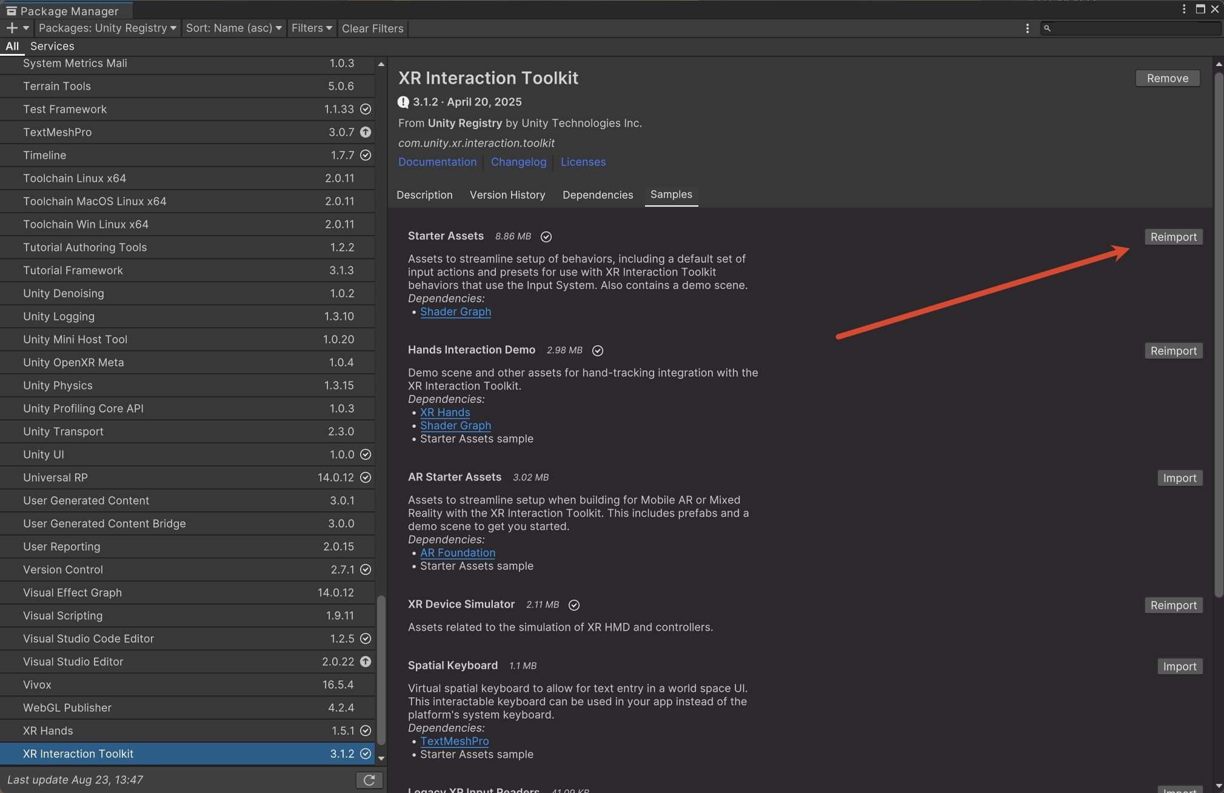Open the TextMeshPro dependency link

455,742
